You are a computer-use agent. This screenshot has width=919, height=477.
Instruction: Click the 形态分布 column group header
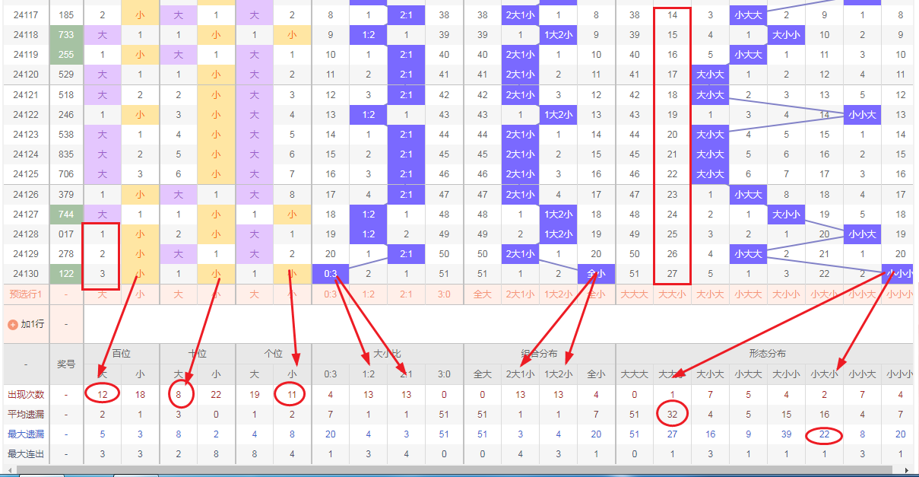[767, 354]
